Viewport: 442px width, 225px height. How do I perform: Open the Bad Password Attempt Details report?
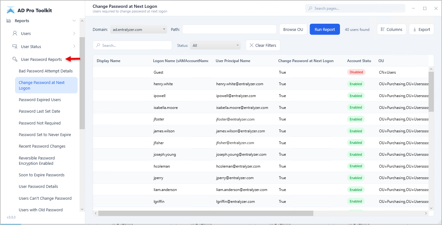pos(46,71)
